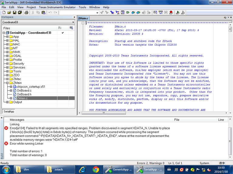Select chipcon_cstartup.s51 in the file tree
The width and height of the screenshot is (233, 174).
tap(31, 87)
